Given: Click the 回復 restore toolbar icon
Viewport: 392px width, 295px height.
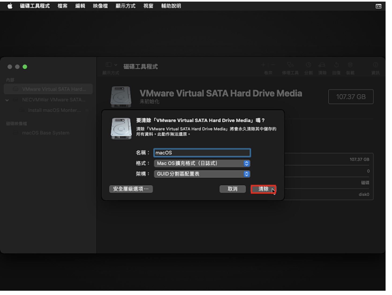Looking at the screenshot, I should 336,65.
